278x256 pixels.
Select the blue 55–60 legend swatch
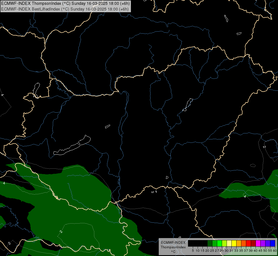tap(273, 243)
